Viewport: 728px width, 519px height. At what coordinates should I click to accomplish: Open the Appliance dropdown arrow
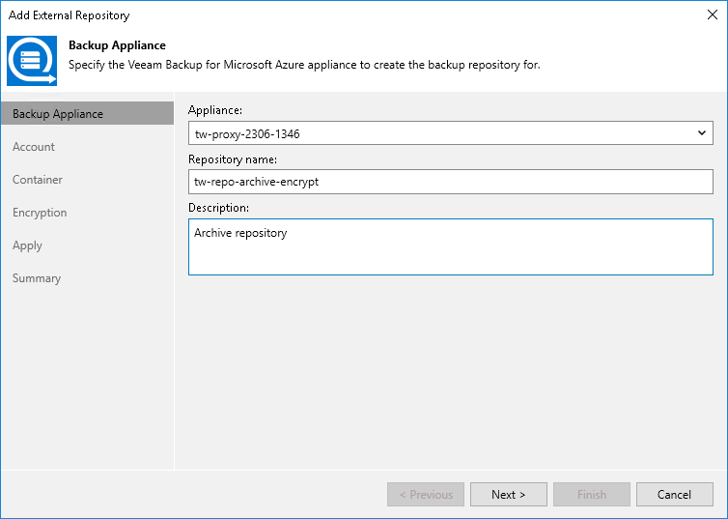pyautogui.click(x=702, y=133)
